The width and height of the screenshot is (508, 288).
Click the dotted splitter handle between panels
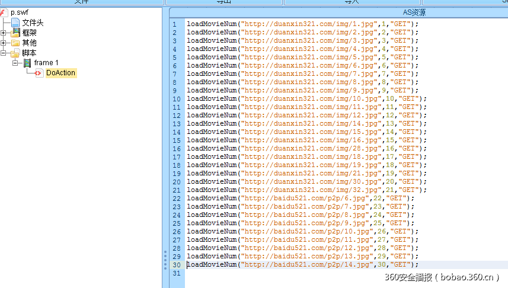pos(165,260)
